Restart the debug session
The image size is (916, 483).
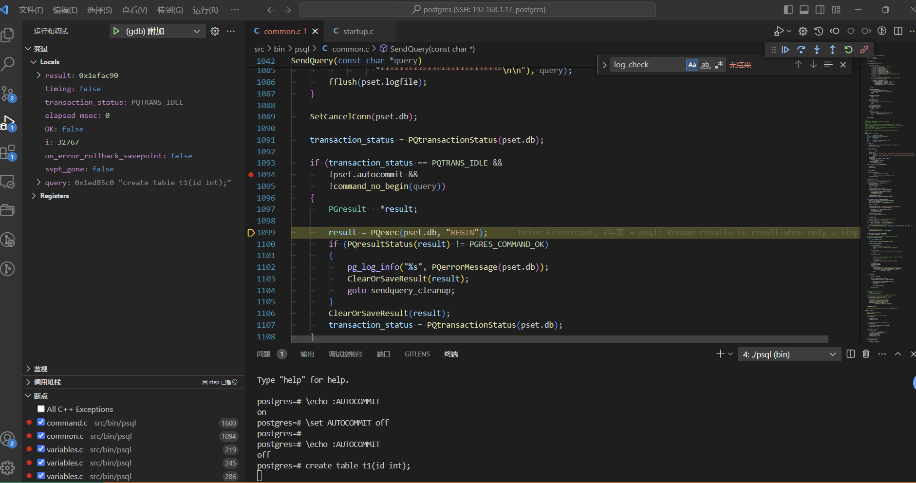click(848, 50)
